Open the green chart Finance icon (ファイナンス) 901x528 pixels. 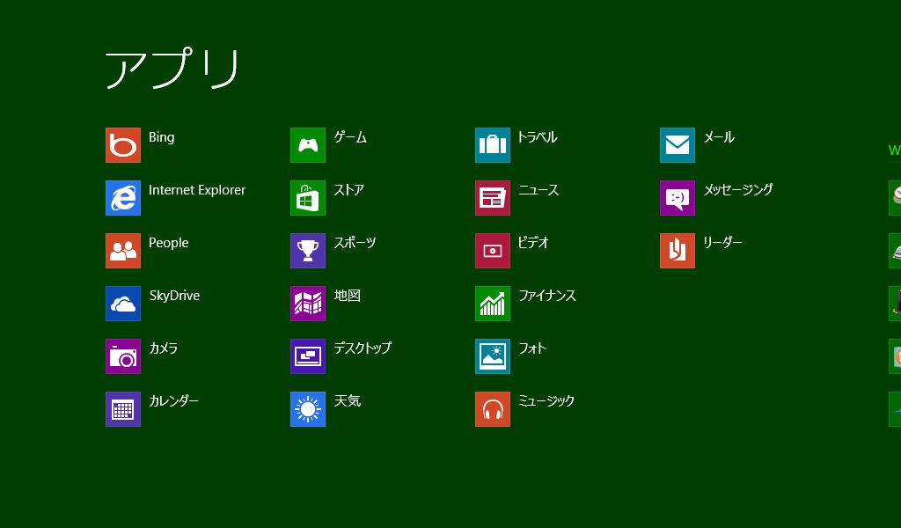click(493, 304)
